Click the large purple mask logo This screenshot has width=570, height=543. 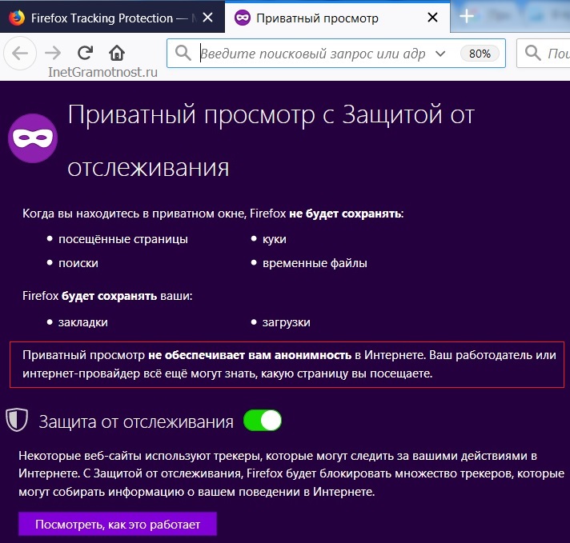pyautogui.click(x=33, y=138)
